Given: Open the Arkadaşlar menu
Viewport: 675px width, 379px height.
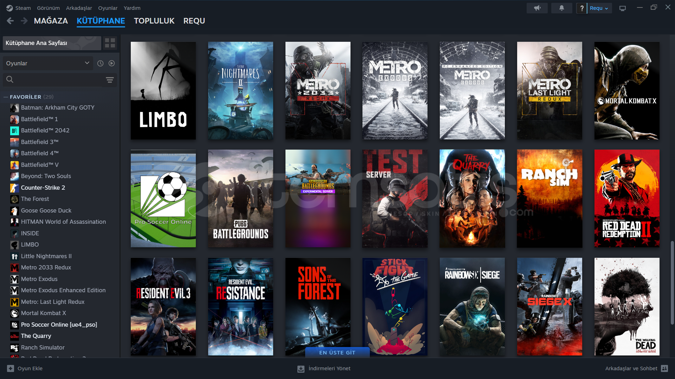Looking at the screenshot, I should 79,8.
